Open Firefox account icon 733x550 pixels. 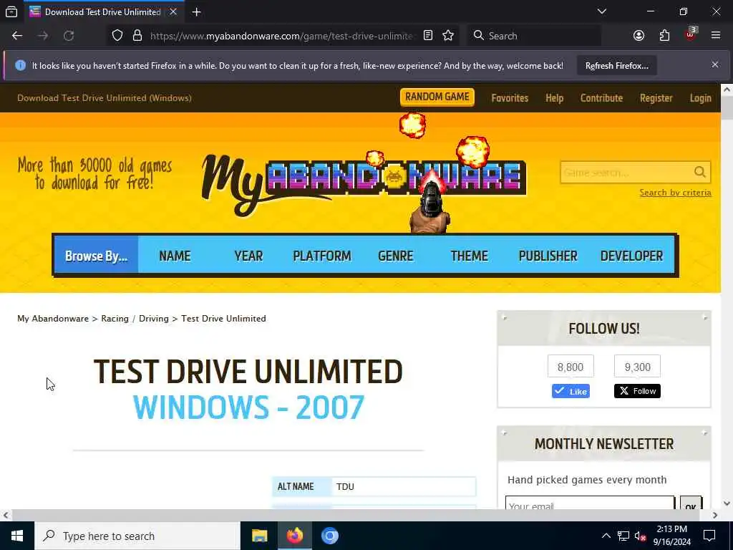point(639,36)
